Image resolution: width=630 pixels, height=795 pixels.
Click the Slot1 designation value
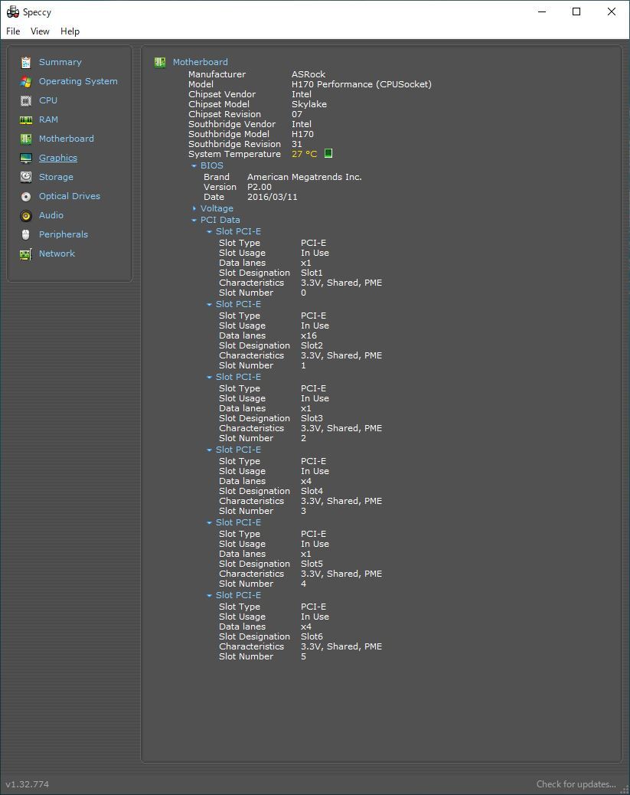(x=312, y=273)
